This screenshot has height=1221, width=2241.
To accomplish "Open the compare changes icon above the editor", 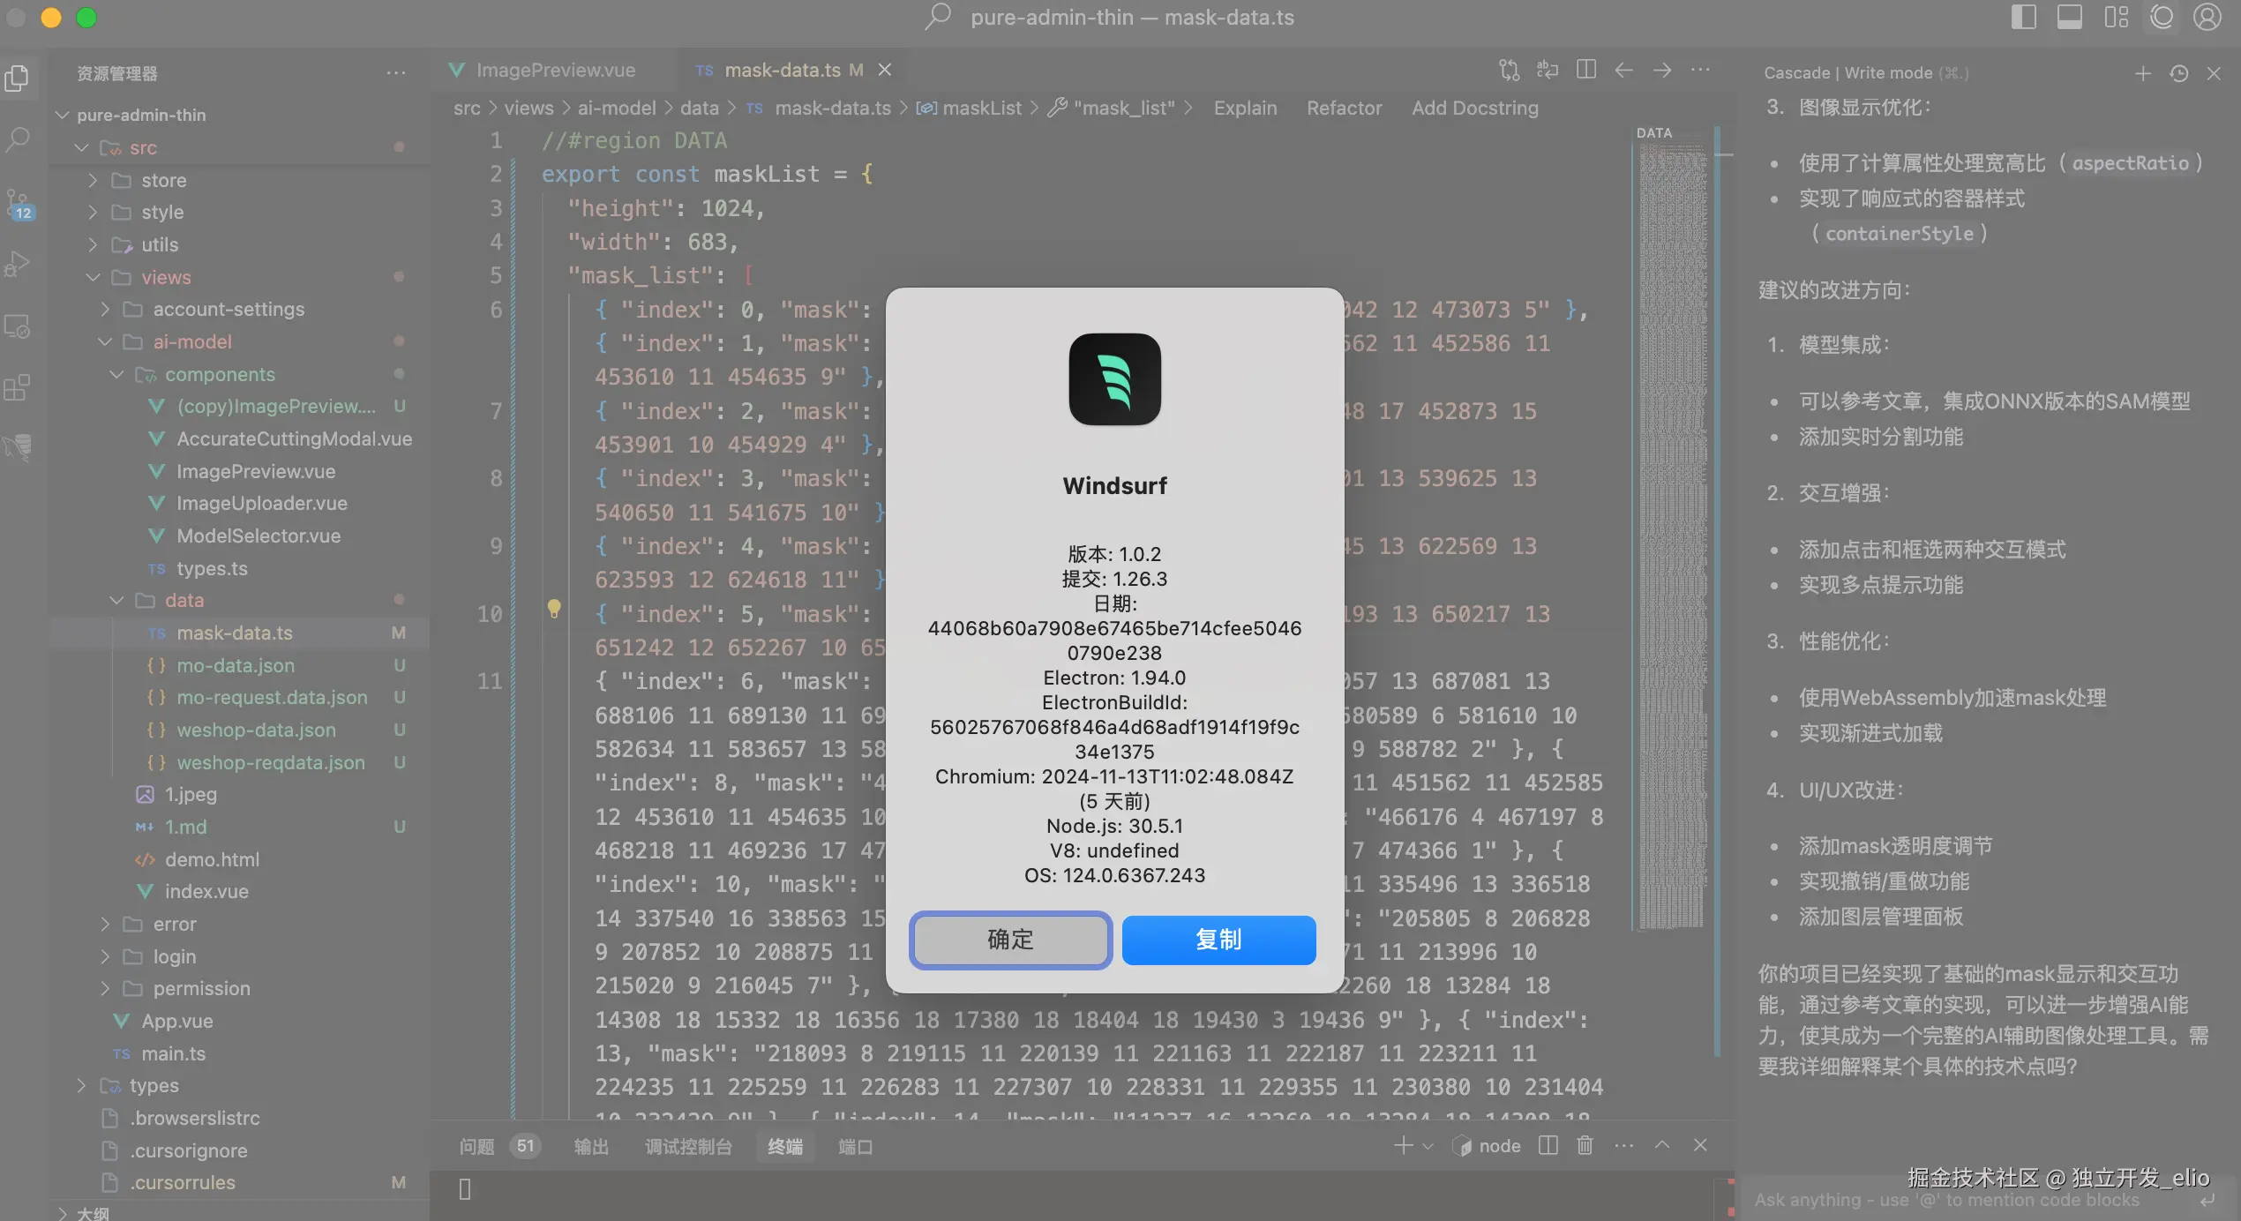I will (x=1508, y=70).
